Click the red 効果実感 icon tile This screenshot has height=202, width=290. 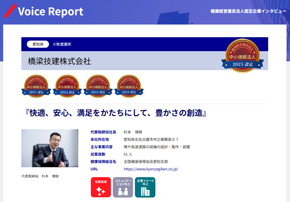[x=101, y=187]
